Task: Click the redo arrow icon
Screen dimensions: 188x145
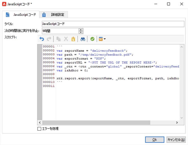Action: (x=49, y=39)
